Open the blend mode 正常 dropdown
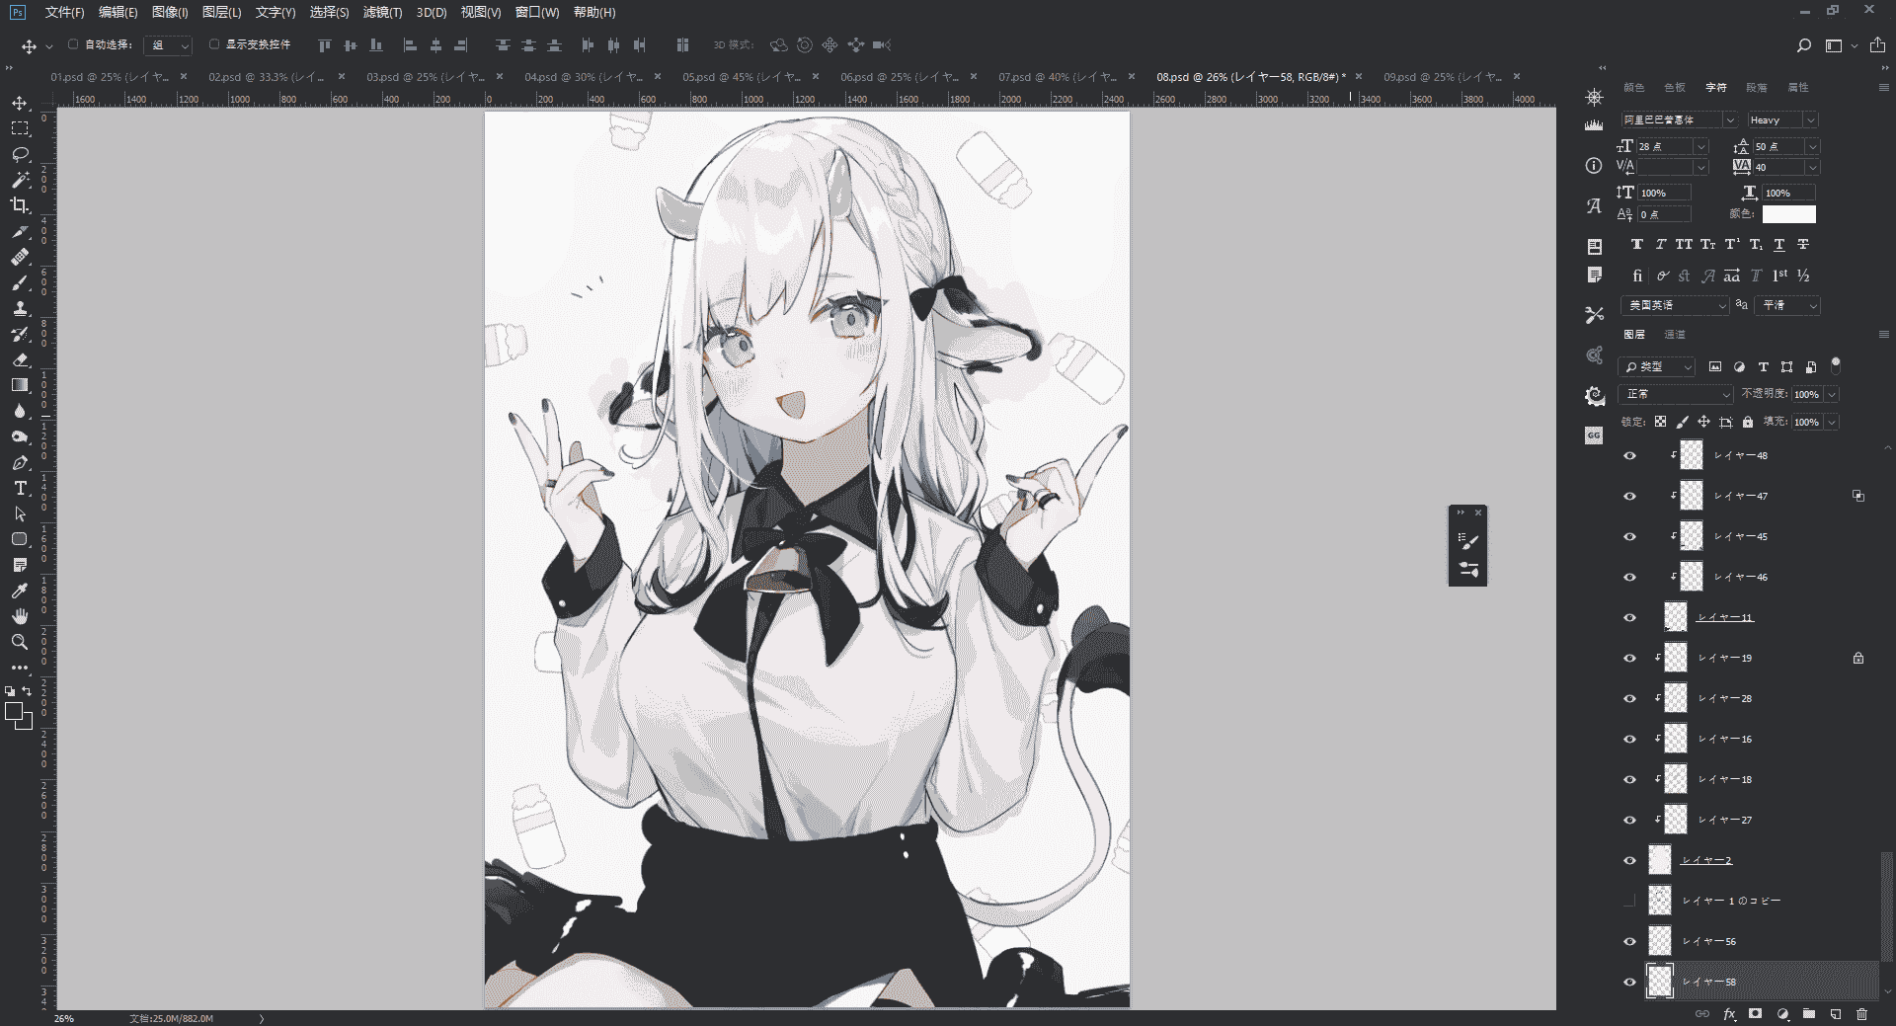This screenshot has width=1896, height=1026. (1676, 394)
